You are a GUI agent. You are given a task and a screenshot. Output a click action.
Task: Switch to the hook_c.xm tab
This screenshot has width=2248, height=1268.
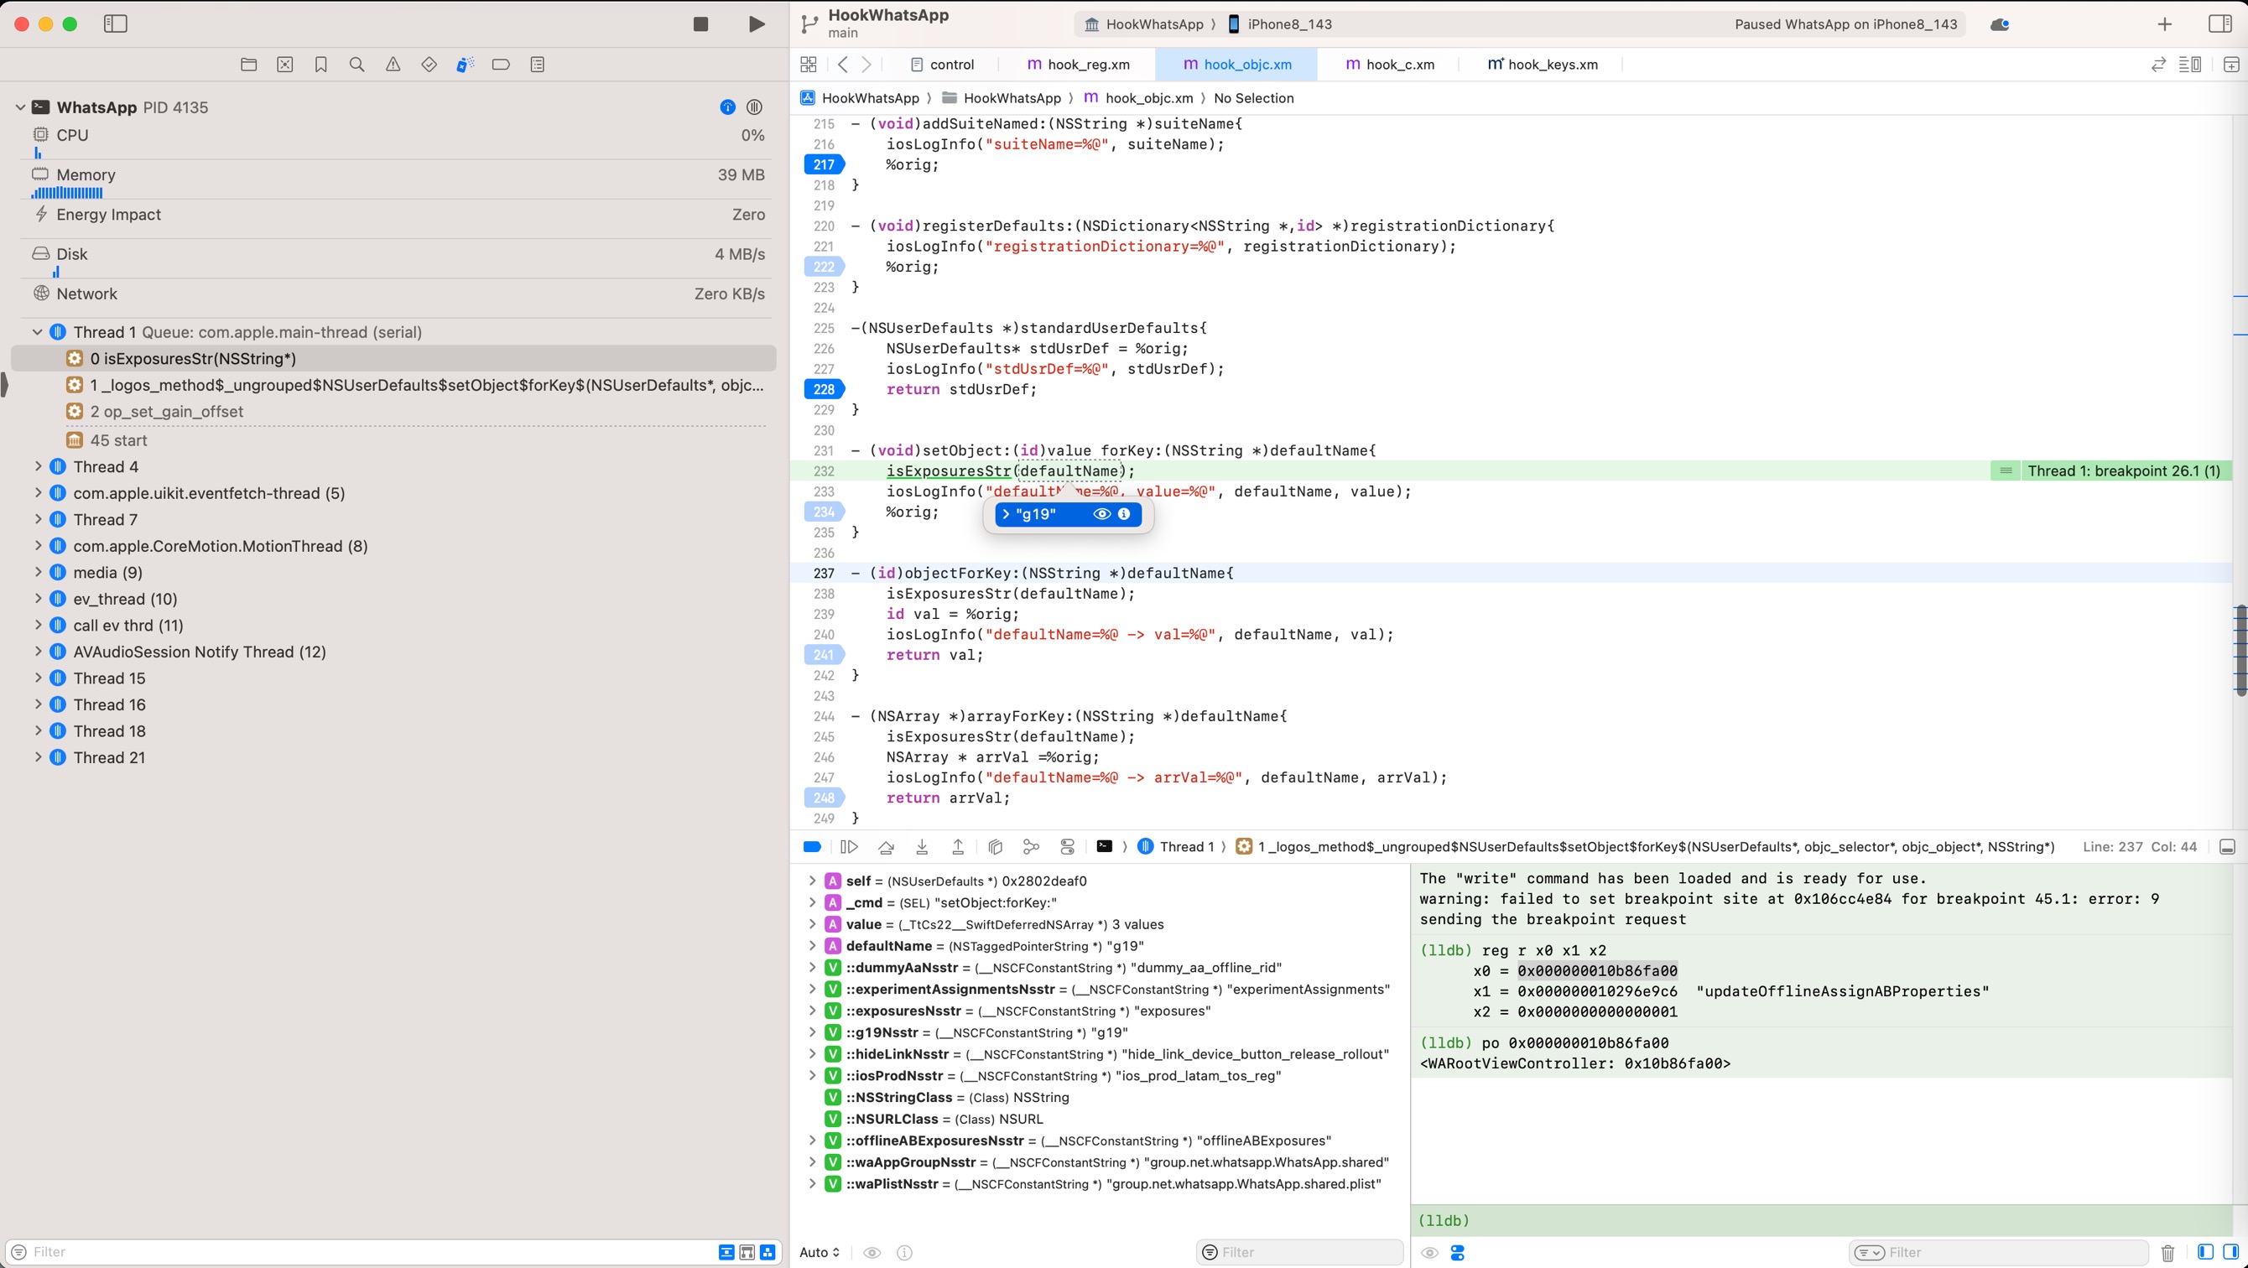pos(1390,65)
